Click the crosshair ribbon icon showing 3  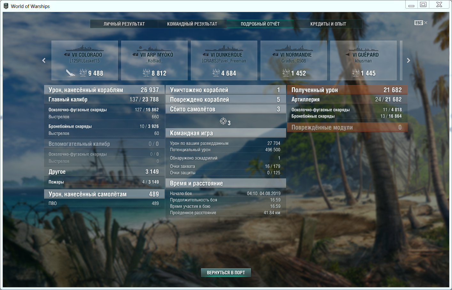223,121
